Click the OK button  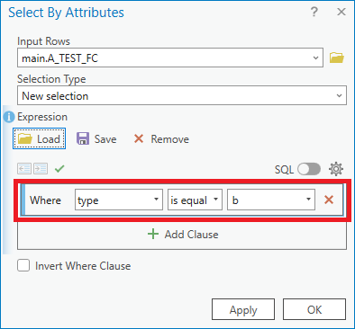[x=314, y=309]
